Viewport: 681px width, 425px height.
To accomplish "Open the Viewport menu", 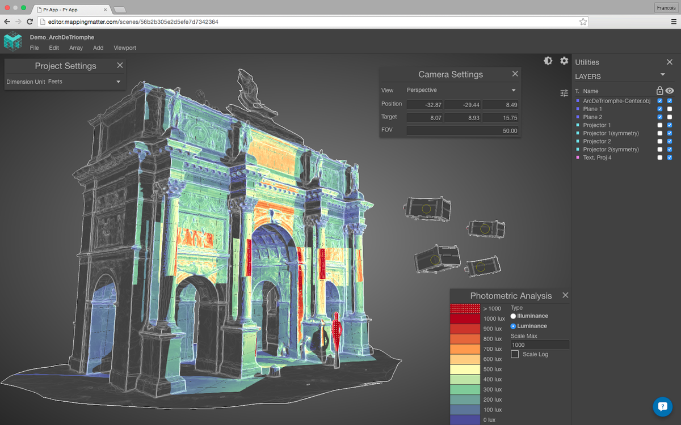I will 125,48.
